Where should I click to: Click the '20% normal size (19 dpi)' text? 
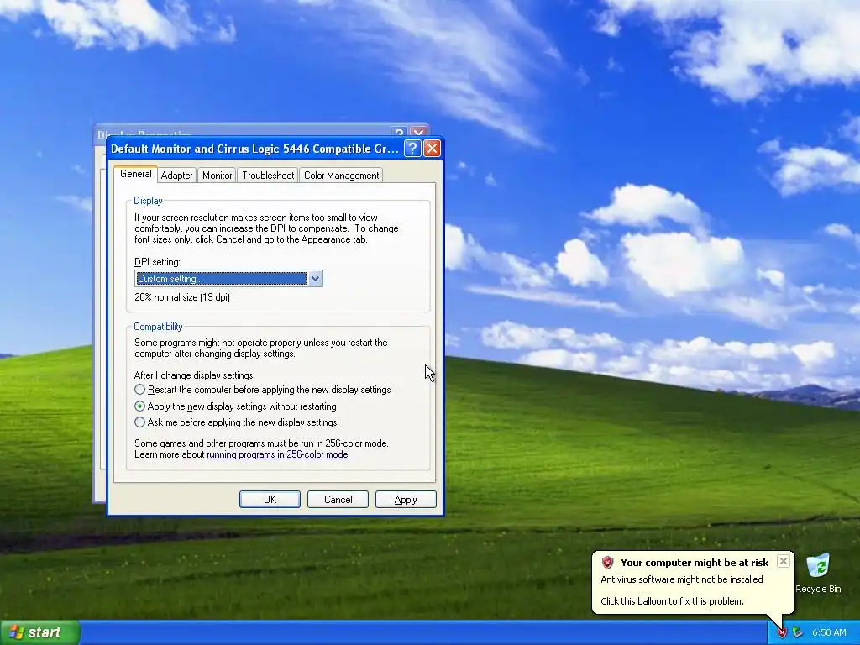(x=182, y=297)
